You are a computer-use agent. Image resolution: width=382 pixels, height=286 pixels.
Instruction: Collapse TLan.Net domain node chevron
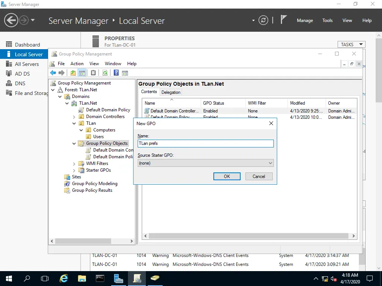pyautogui.click(x=67, y=103)
